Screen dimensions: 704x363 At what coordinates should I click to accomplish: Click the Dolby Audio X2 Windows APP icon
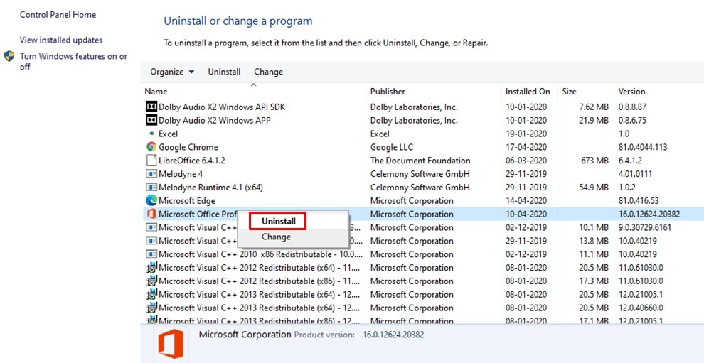point(151,120)
